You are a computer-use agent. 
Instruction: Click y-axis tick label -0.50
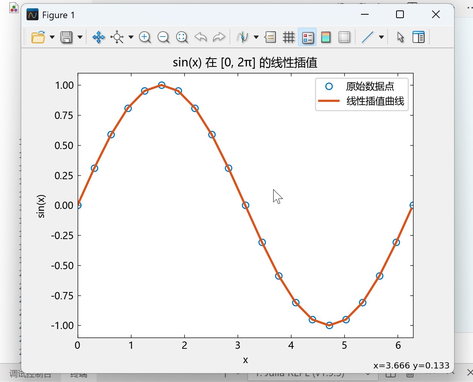click(x=63, y=266)
